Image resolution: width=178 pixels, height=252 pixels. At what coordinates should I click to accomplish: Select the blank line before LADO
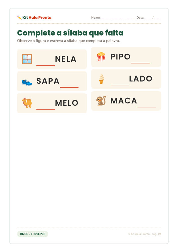coord(120,85)
